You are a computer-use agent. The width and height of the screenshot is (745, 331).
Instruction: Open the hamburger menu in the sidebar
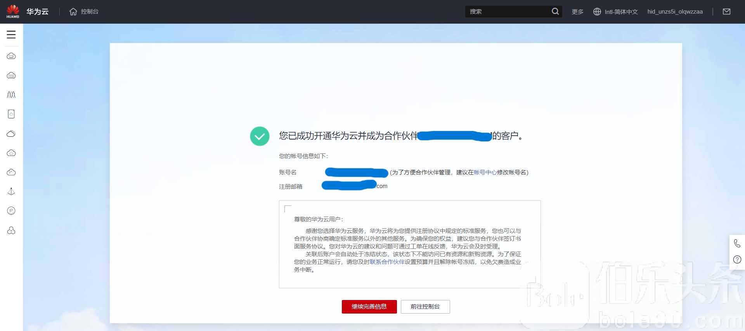tap(11, 34)
